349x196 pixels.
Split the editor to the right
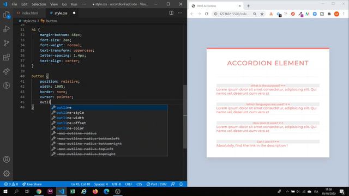click(171, 13)
